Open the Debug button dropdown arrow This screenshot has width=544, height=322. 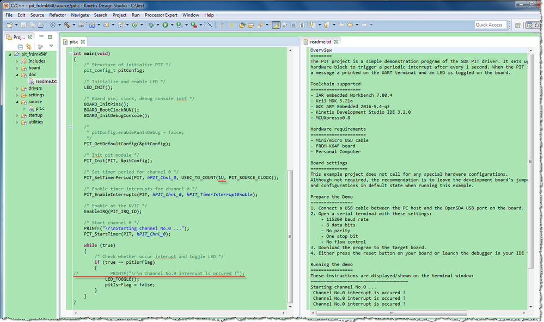tap(158, 25)
